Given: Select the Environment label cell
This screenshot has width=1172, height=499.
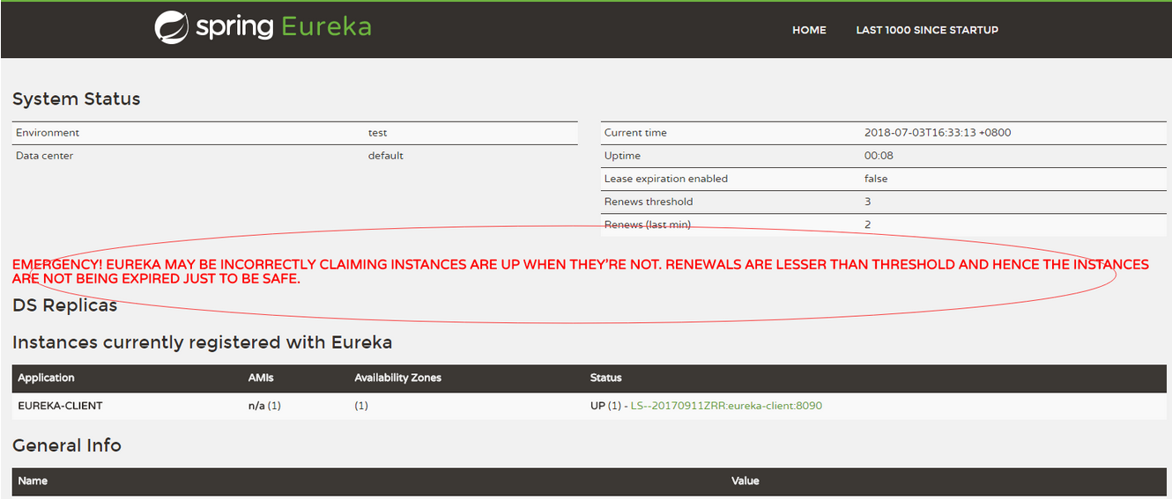Looking at the screenshot, I should click(48, 133).
